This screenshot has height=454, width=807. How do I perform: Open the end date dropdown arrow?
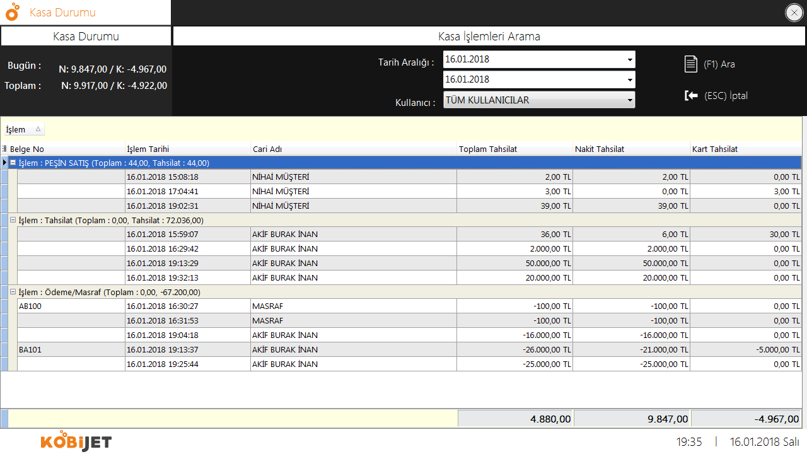click(x=629, y=79)
